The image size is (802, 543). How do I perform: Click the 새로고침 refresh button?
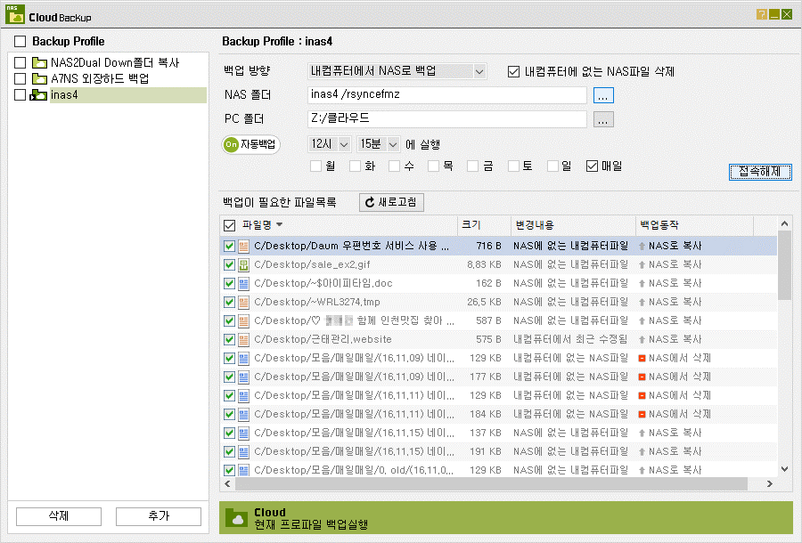click(x=391, y=202)
